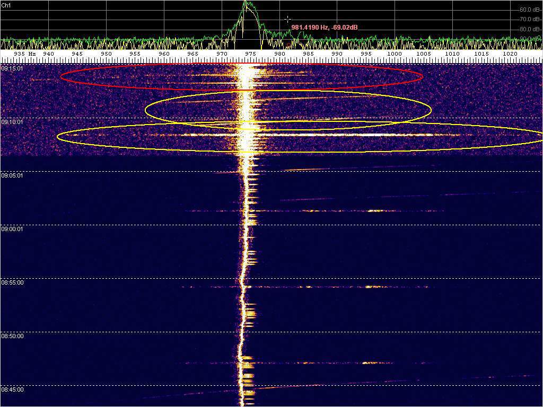Click the 08:50:00 time marker
The height and width of the screenshot is (407, 543).
12,336
